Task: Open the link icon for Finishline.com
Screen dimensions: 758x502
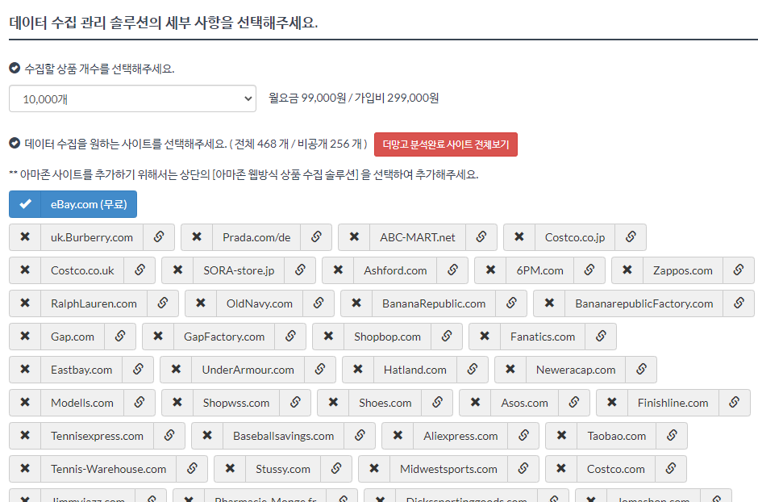Action: [735, 403]
